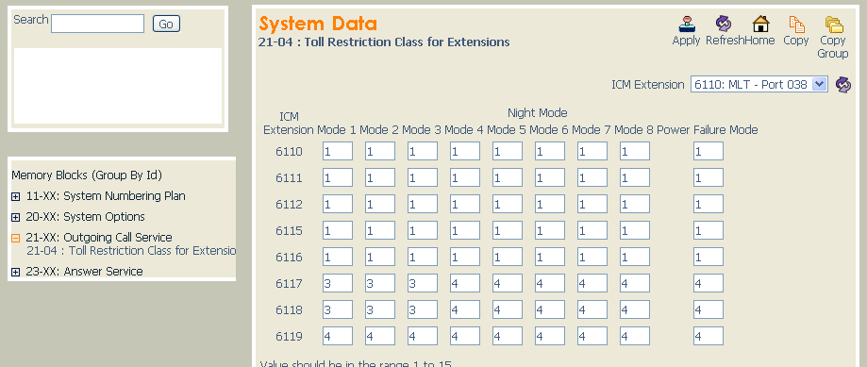Click the System Data heading
Image resolution: width=867 pixels, height=367 pixels.
tap(318, 24)
